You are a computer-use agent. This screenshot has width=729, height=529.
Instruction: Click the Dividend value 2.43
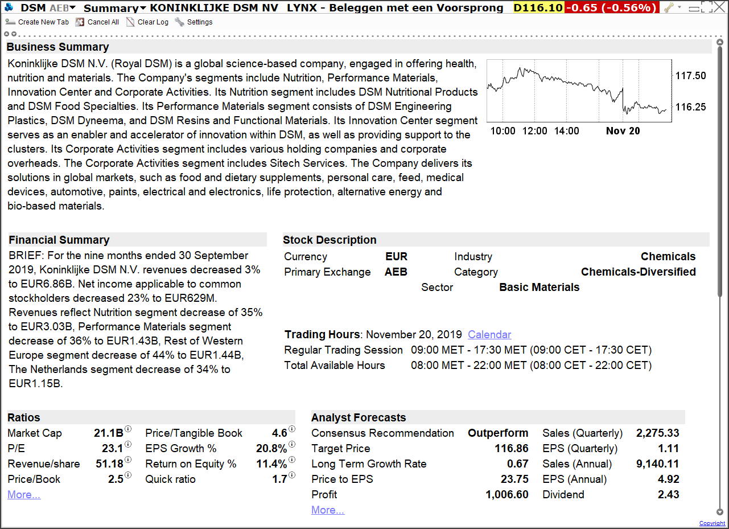tap(669, 494)
